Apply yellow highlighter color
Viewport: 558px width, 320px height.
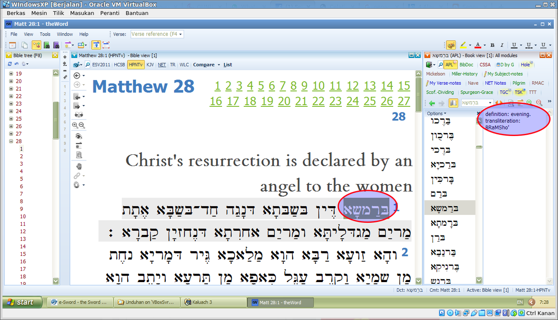463,45
